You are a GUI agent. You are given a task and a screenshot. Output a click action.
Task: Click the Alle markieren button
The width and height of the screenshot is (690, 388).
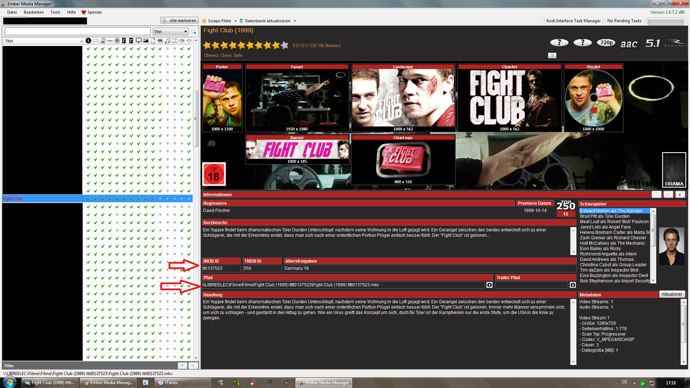[x=179, y=20]
